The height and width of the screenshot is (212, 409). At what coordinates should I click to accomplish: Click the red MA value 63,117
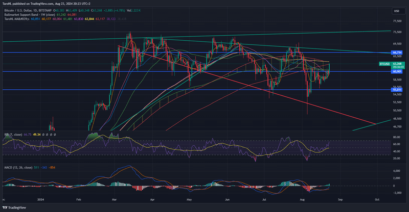point(100,19)
